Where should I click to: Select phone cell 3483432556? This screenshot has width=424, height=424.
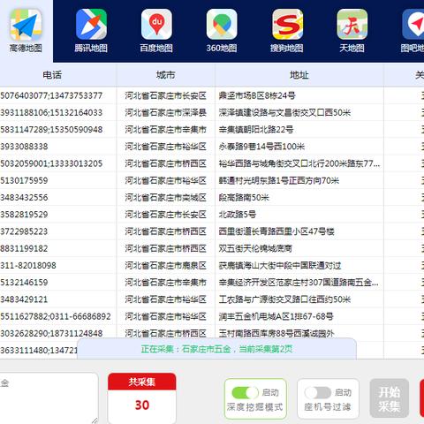(24, 198)
